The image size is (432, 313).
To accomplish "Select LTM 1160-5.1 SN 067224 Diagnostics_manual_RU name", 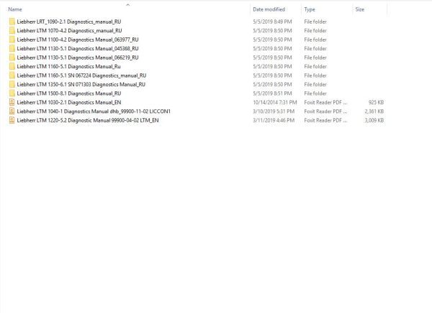I will (x=81, y=76).
